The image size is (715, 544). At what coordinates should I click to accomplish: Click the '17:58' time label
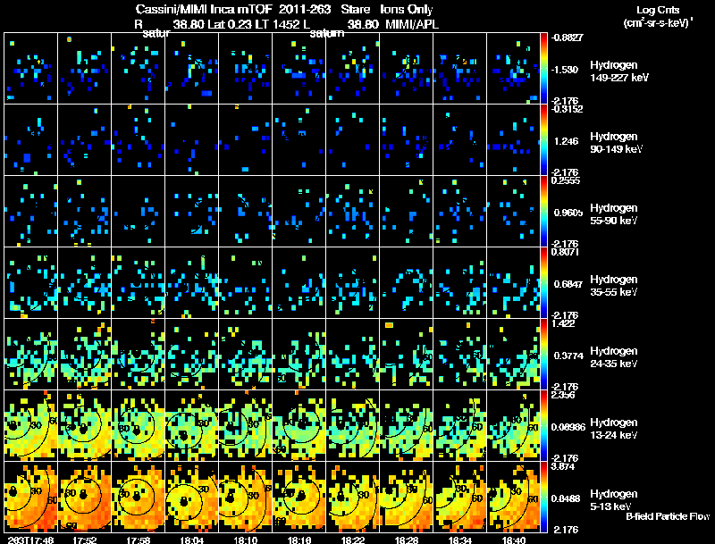(x=139, y=540)
